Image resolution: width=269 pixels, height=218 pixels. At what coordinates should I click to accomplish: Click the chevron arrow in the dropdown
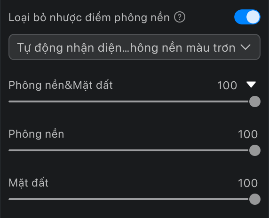pos(245,47)
